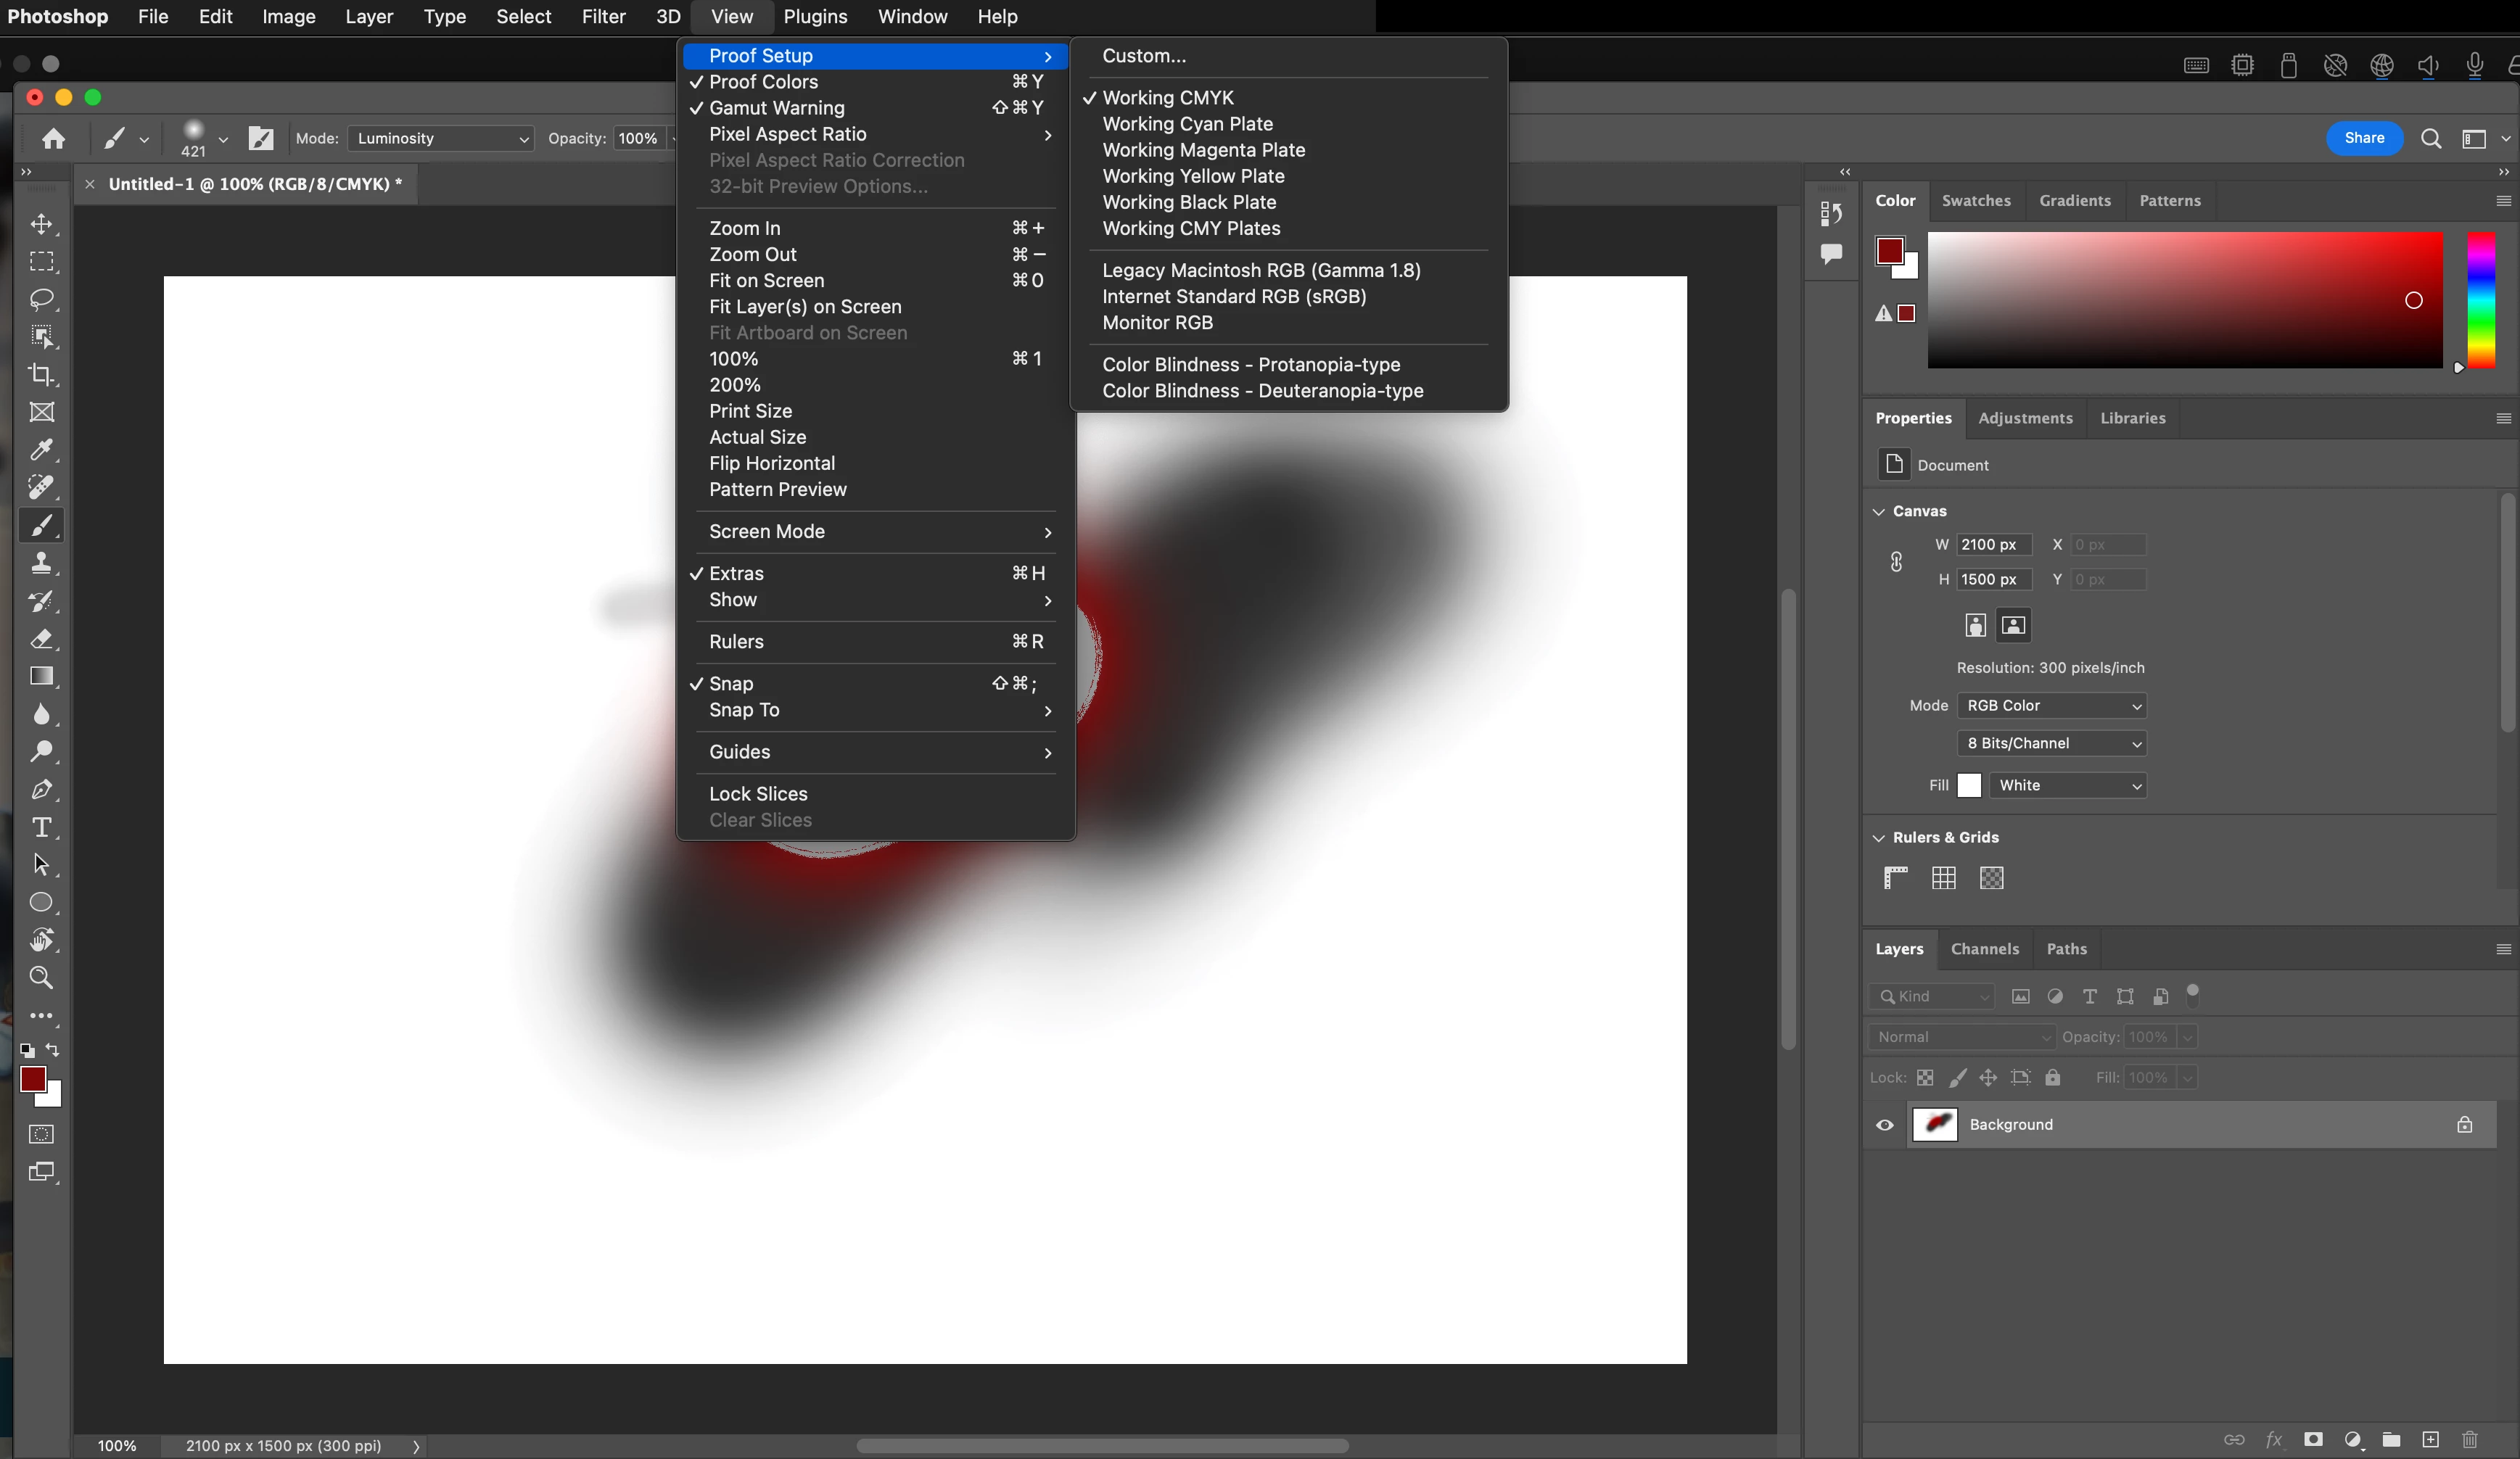Image resolution: width=2520 pixels, height=1459 pixels.
Task: Select the Clone Stamp tool
Action: [x=41, y=563]
